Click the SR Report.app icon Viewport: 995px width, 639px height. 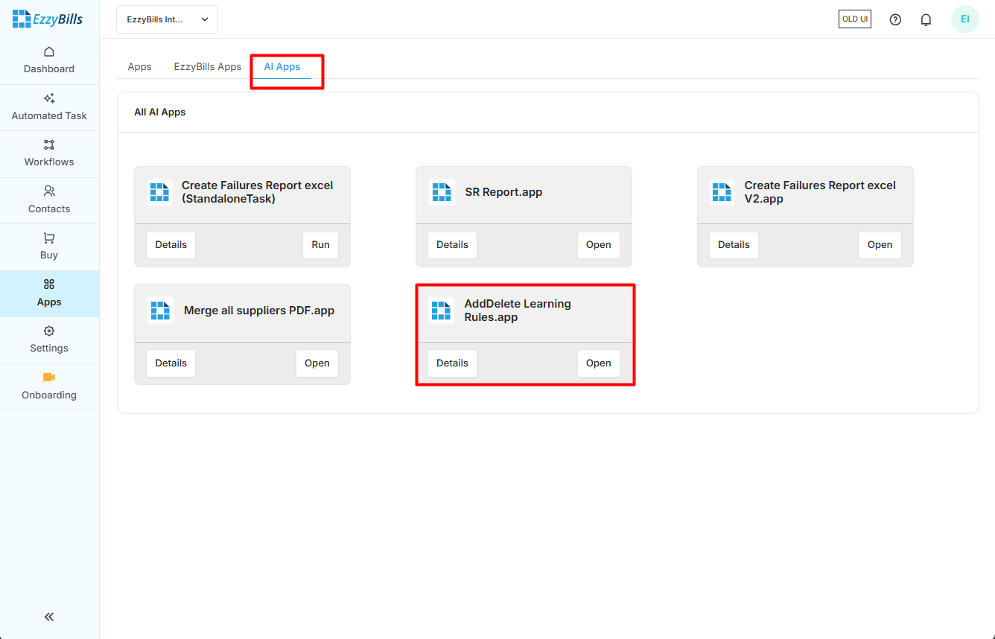click(442, 192)
